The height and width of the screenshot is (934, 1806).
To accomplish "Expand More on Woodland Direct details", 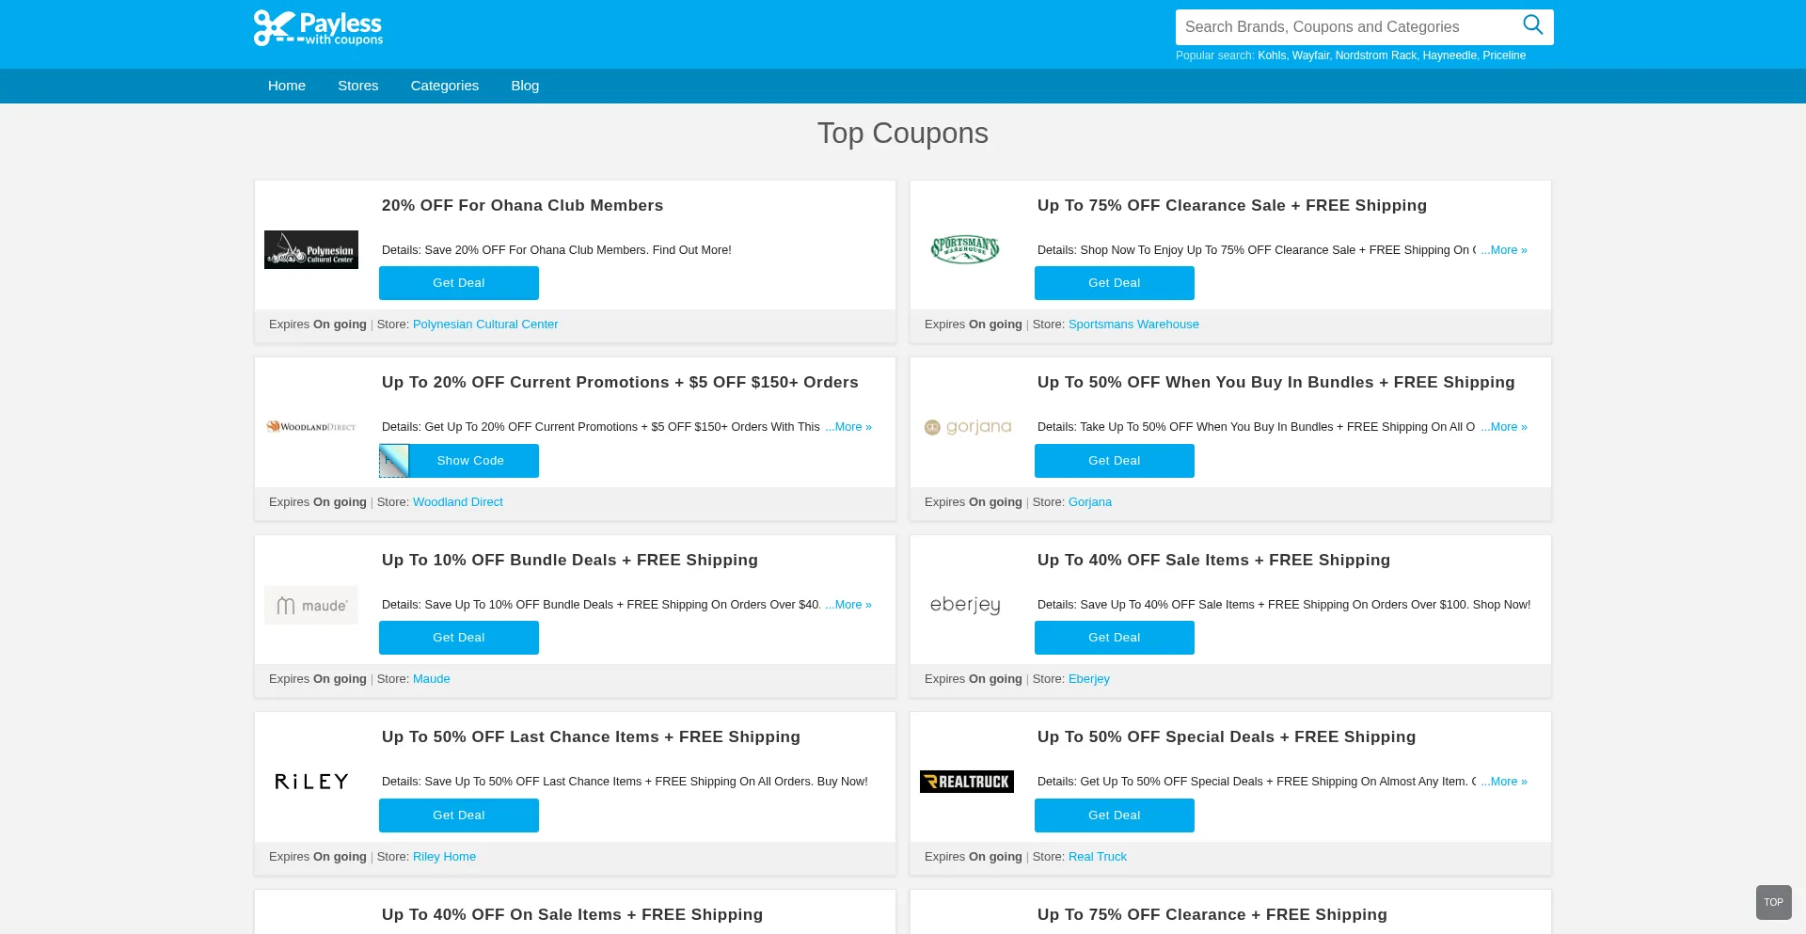I will pyautogui.click(x=848, y=427).
